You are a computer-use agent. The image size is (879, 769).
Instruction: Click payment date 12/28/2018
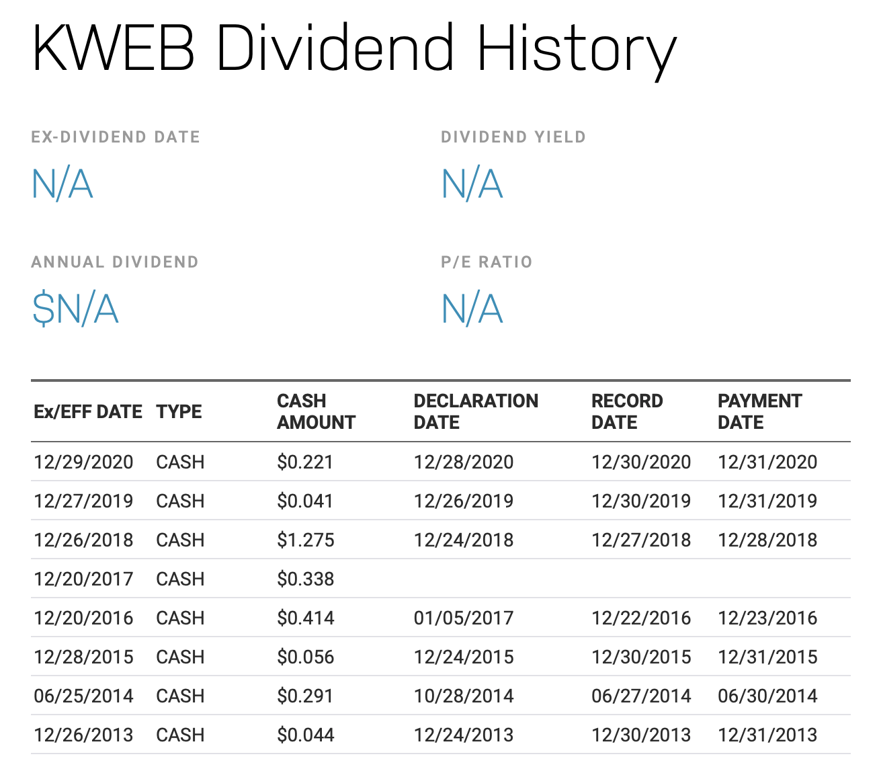point(767,540)
